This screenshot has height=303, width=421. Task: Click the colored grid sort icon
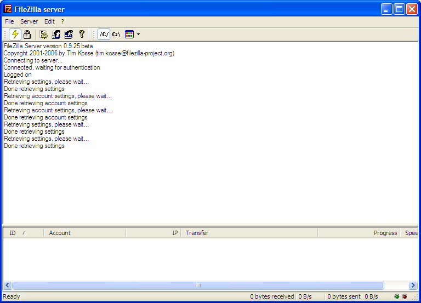(129, 35)
